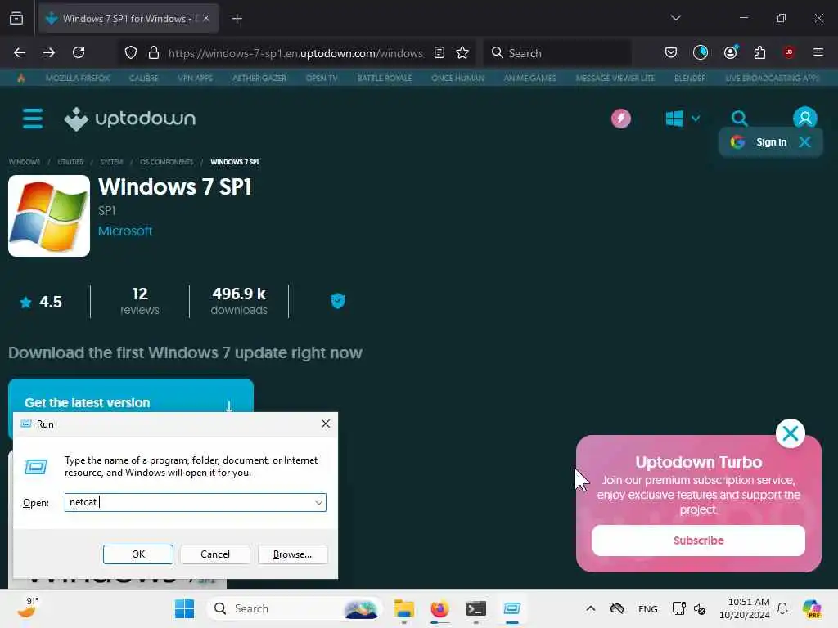838x628 pixels.
Task: Click the trending flame icon
Action: (20, 78)
